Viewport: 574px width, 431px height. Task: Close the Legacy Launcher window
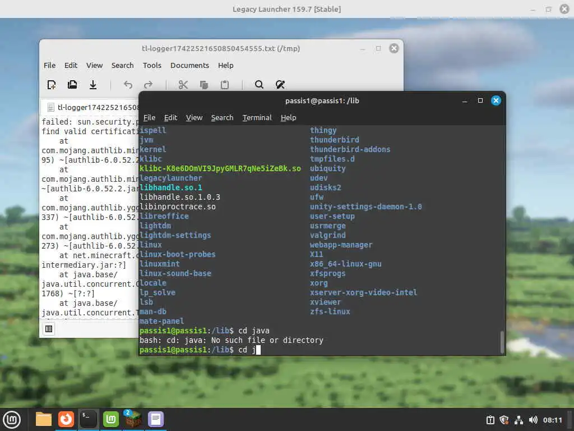pos(564,9)
